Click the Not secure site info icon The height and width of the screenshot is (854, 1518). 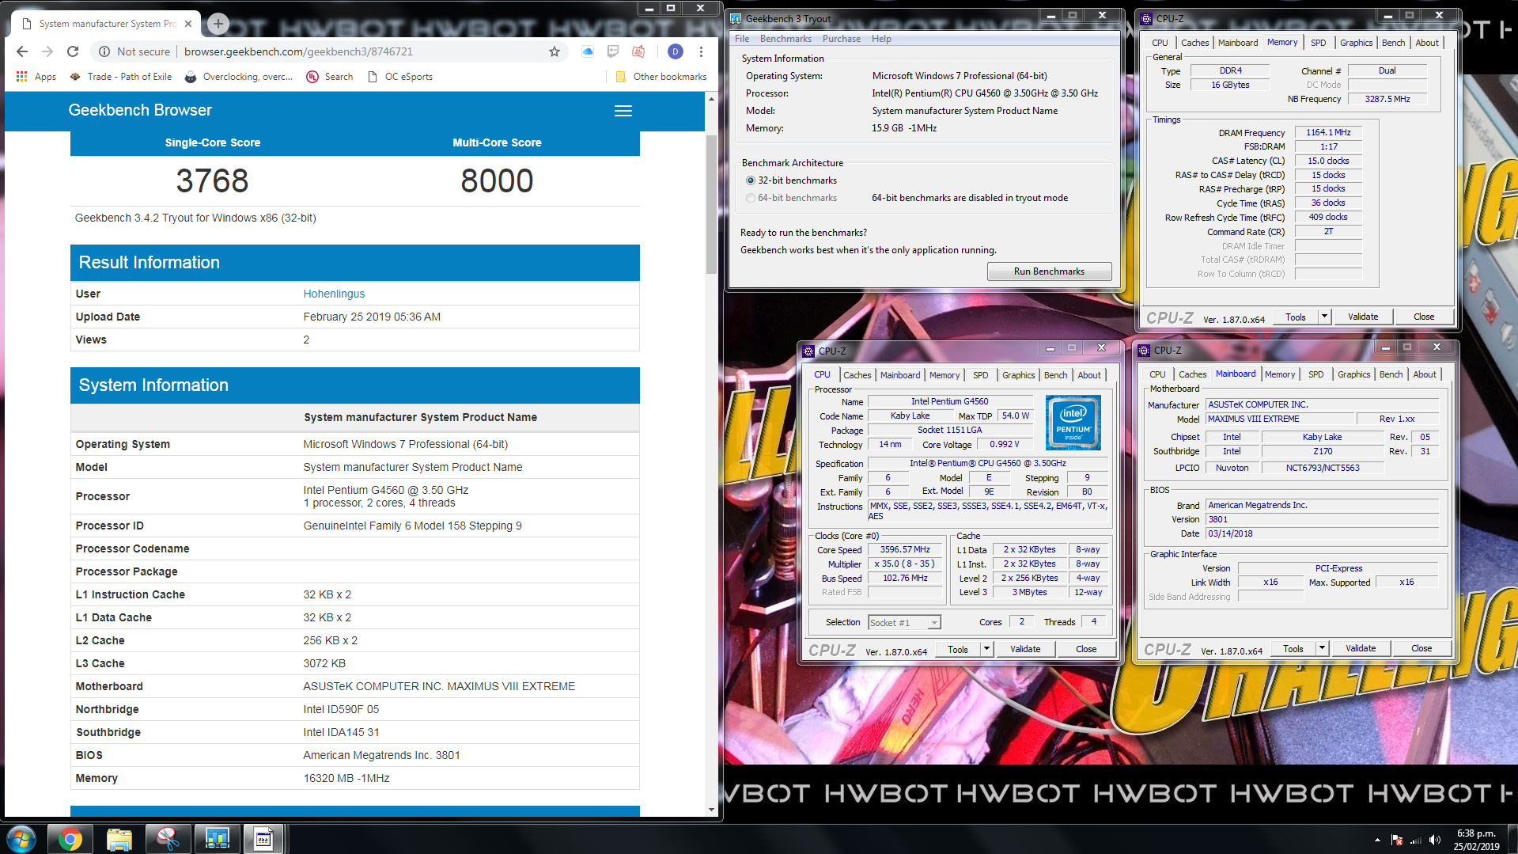point(104,51)
